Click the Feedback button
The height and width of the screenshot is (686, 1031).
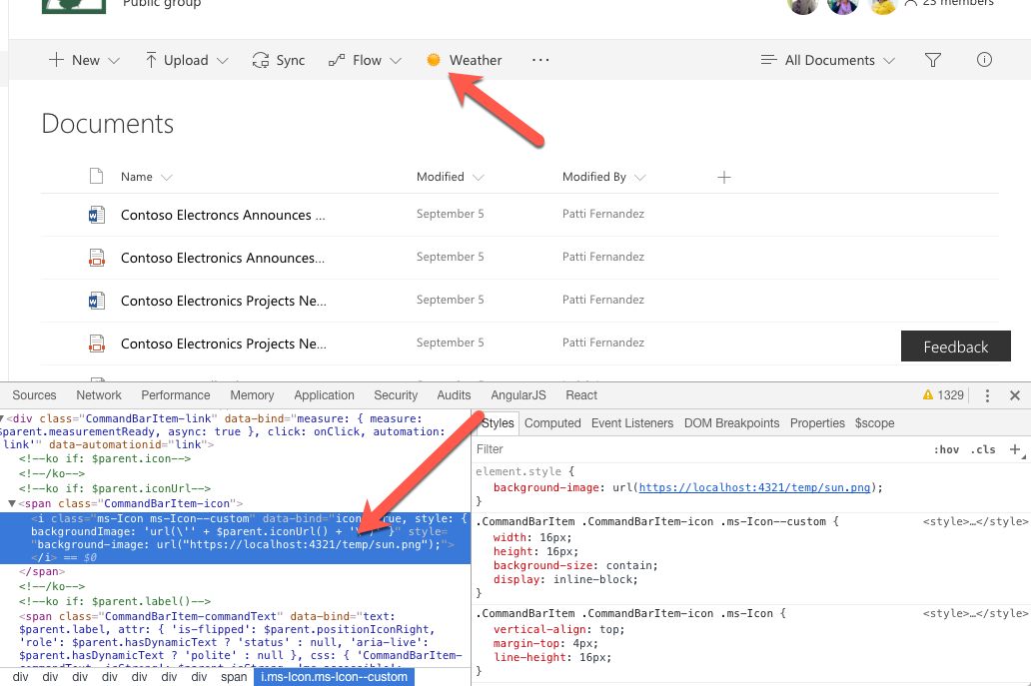click(x=955, y=346)
